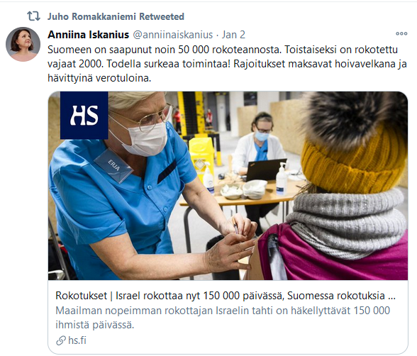Click the HS logo on the card
The height and width of the screenshot is (356, 417).
click(x=84, y=115)
